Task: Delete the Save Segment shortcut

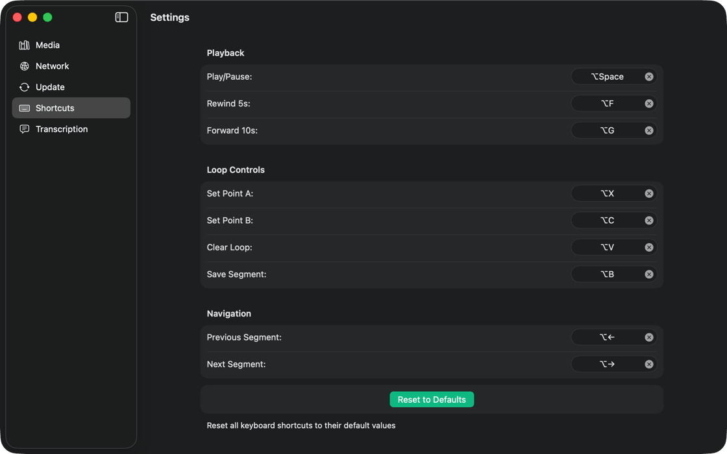Action: click(x=648, y=274)
